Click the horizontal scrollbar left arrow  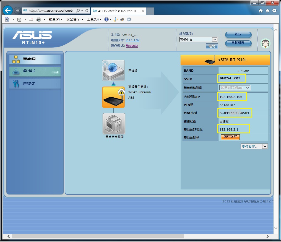click(9, 236)
